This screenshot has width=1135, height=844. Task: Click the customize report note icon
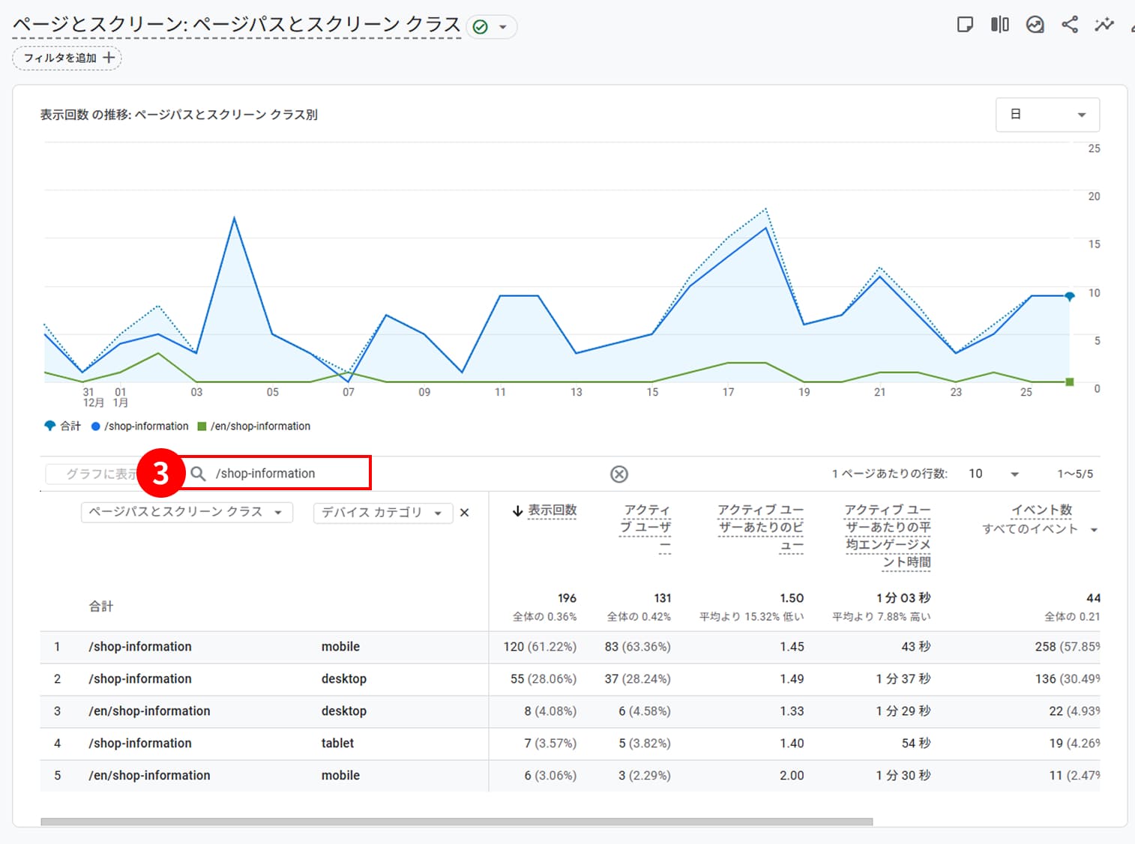tap(965, 25)
